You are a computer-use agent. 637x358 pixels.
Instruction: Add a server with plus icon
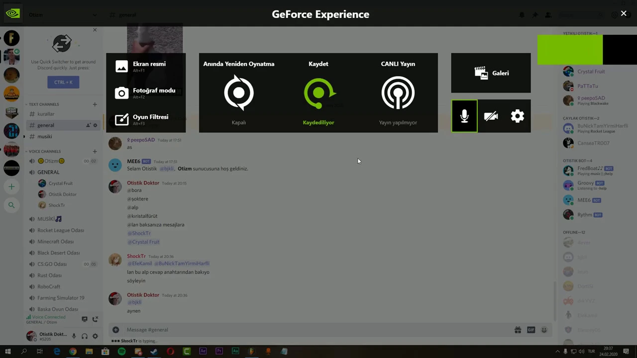[x=11, y=187]
